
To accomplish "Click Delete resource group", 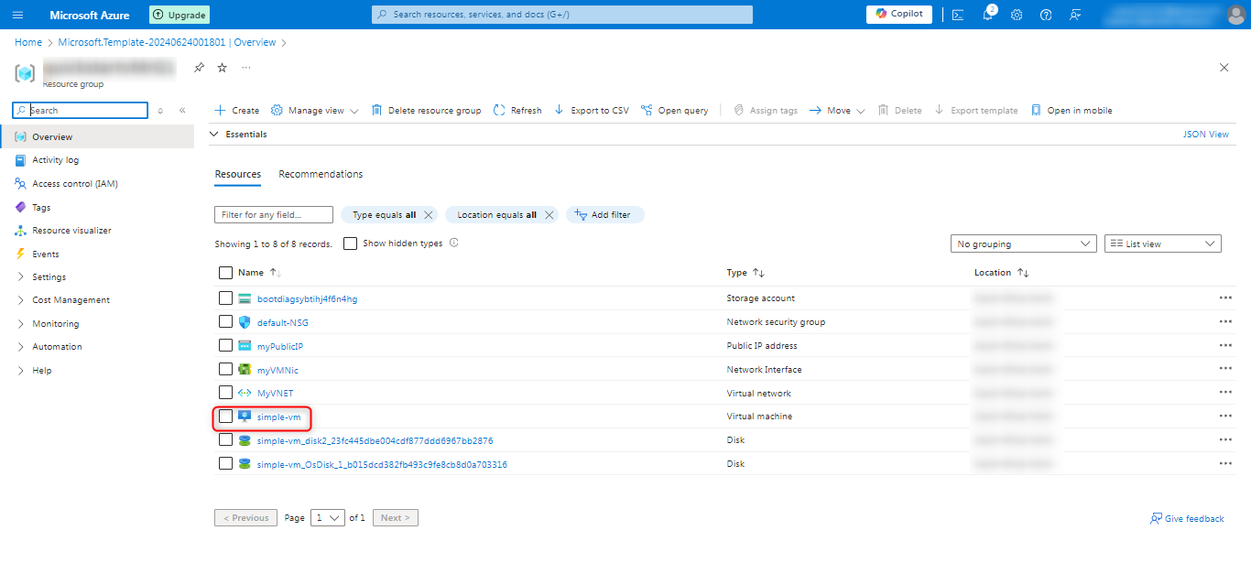I will [426, 110].
